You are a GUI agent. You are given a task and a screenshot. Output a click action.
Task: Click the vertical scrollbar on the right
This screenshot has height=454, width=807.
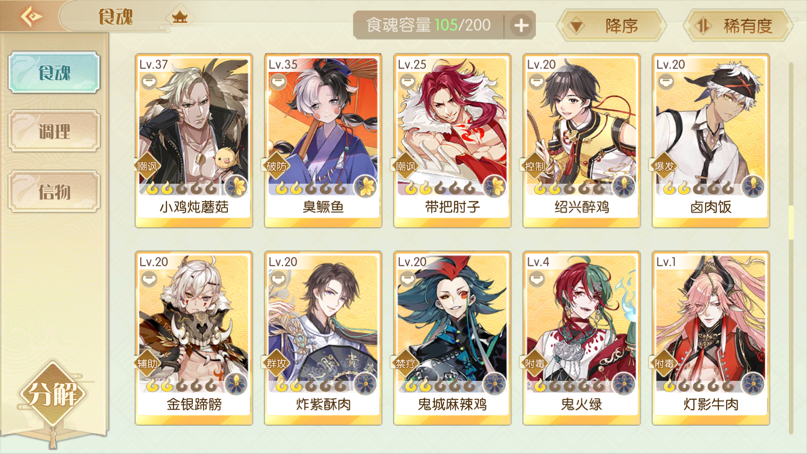(791, 248)
